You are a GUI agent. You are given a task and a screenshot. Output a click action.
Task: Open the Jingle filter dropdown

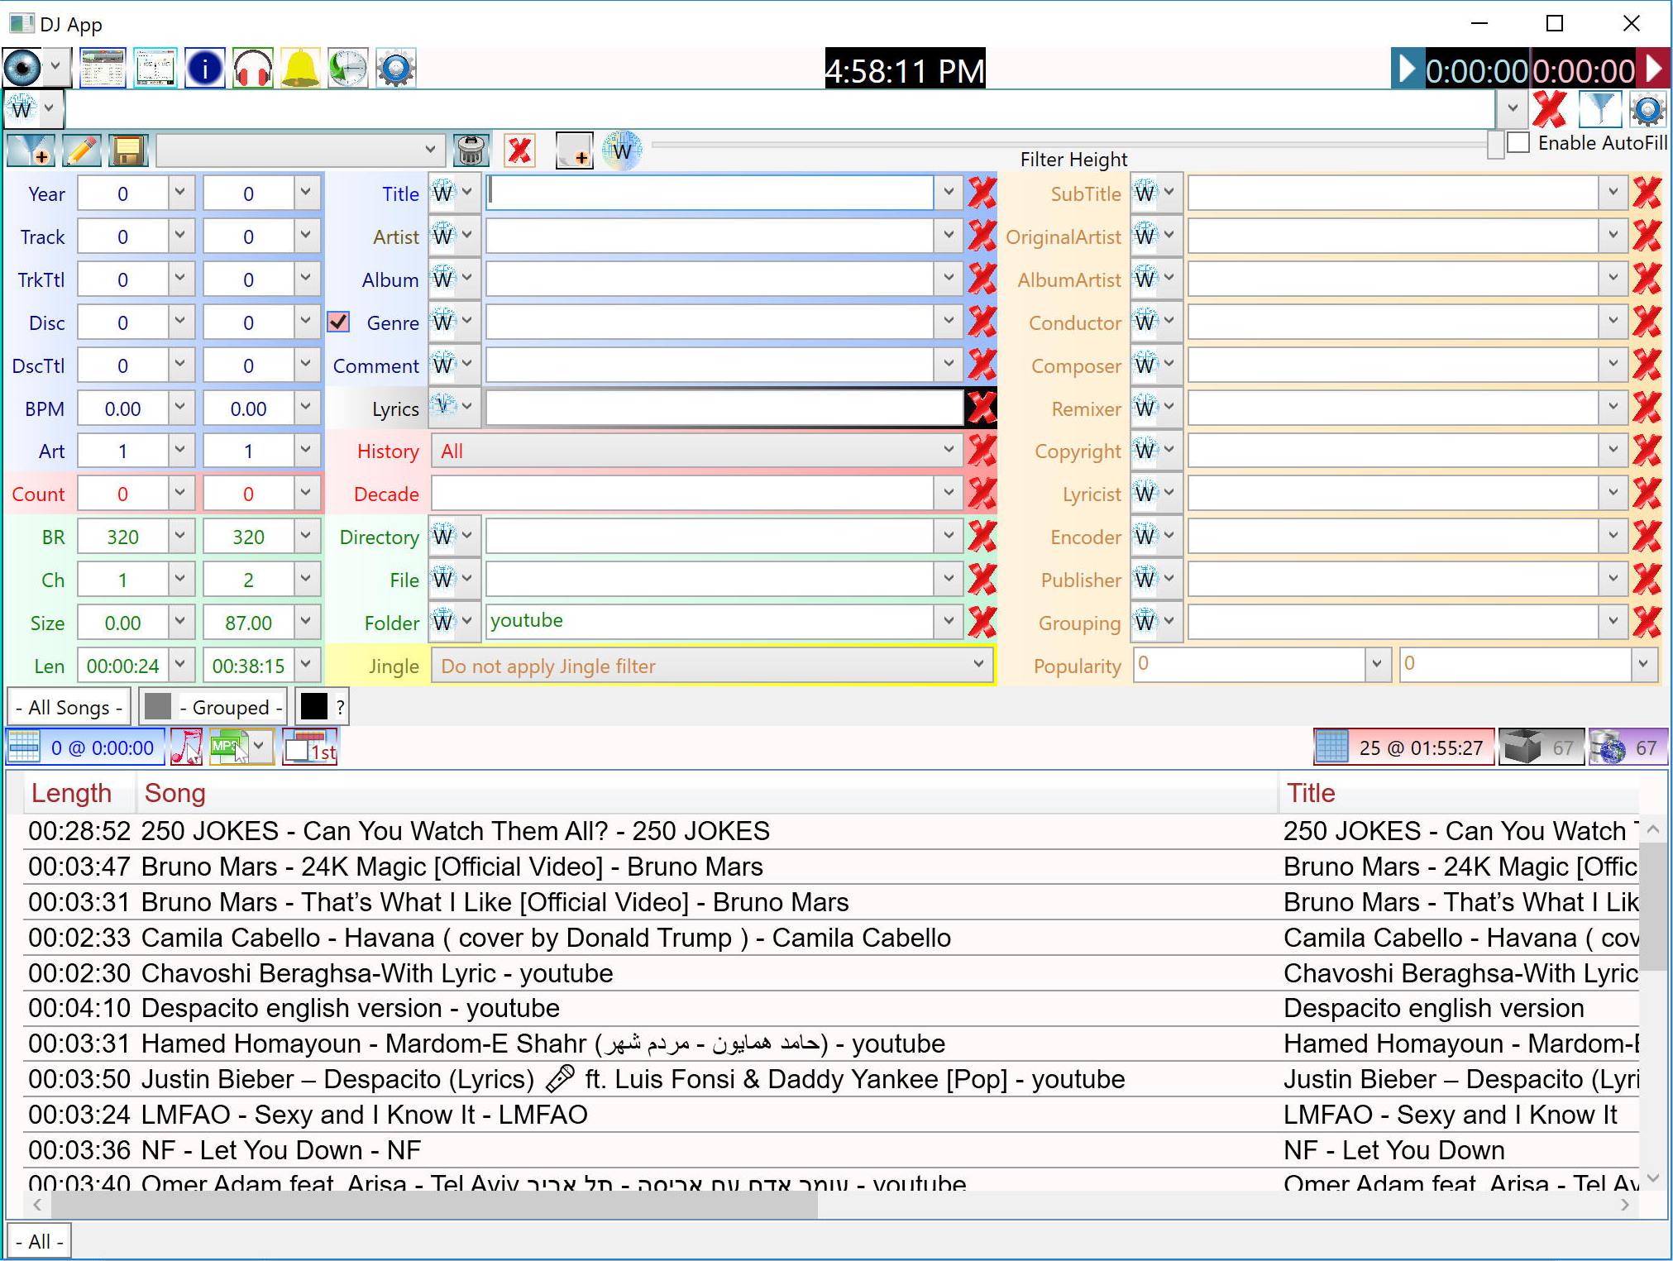978,665
